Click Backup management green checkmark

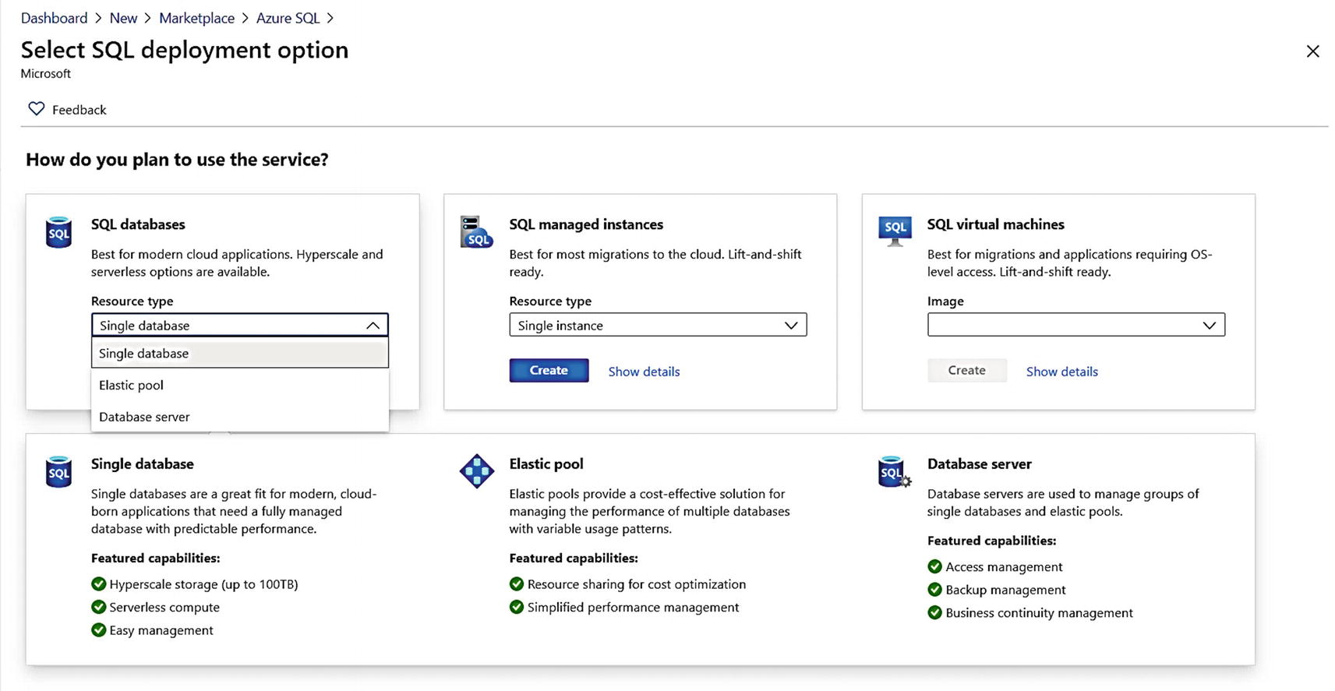(934, 590)
